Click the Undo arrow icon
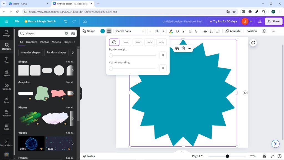The image size is (284, 160). pyautogui.click(x=65, y=21)
